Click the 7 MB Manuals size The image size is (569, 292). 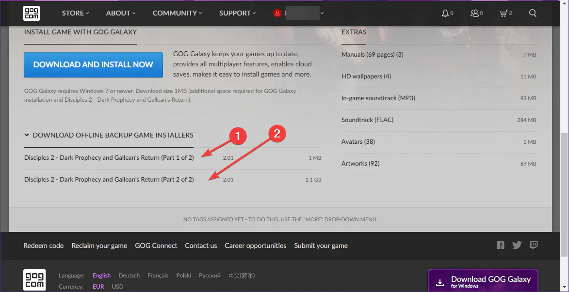pyautogui.click(x=530, y=55)
